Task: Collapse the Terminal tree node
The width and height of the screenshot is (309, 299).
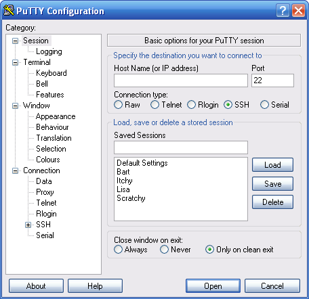Action: pyautogui.click(x=15, y=62)
